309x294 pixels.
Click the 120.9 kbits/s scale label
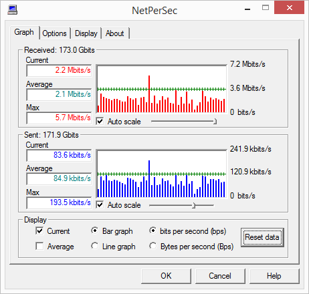tap(251, 172)
